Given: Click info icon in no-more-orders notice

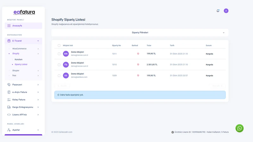Looking at the screenshot, I should tap(58, 95).
